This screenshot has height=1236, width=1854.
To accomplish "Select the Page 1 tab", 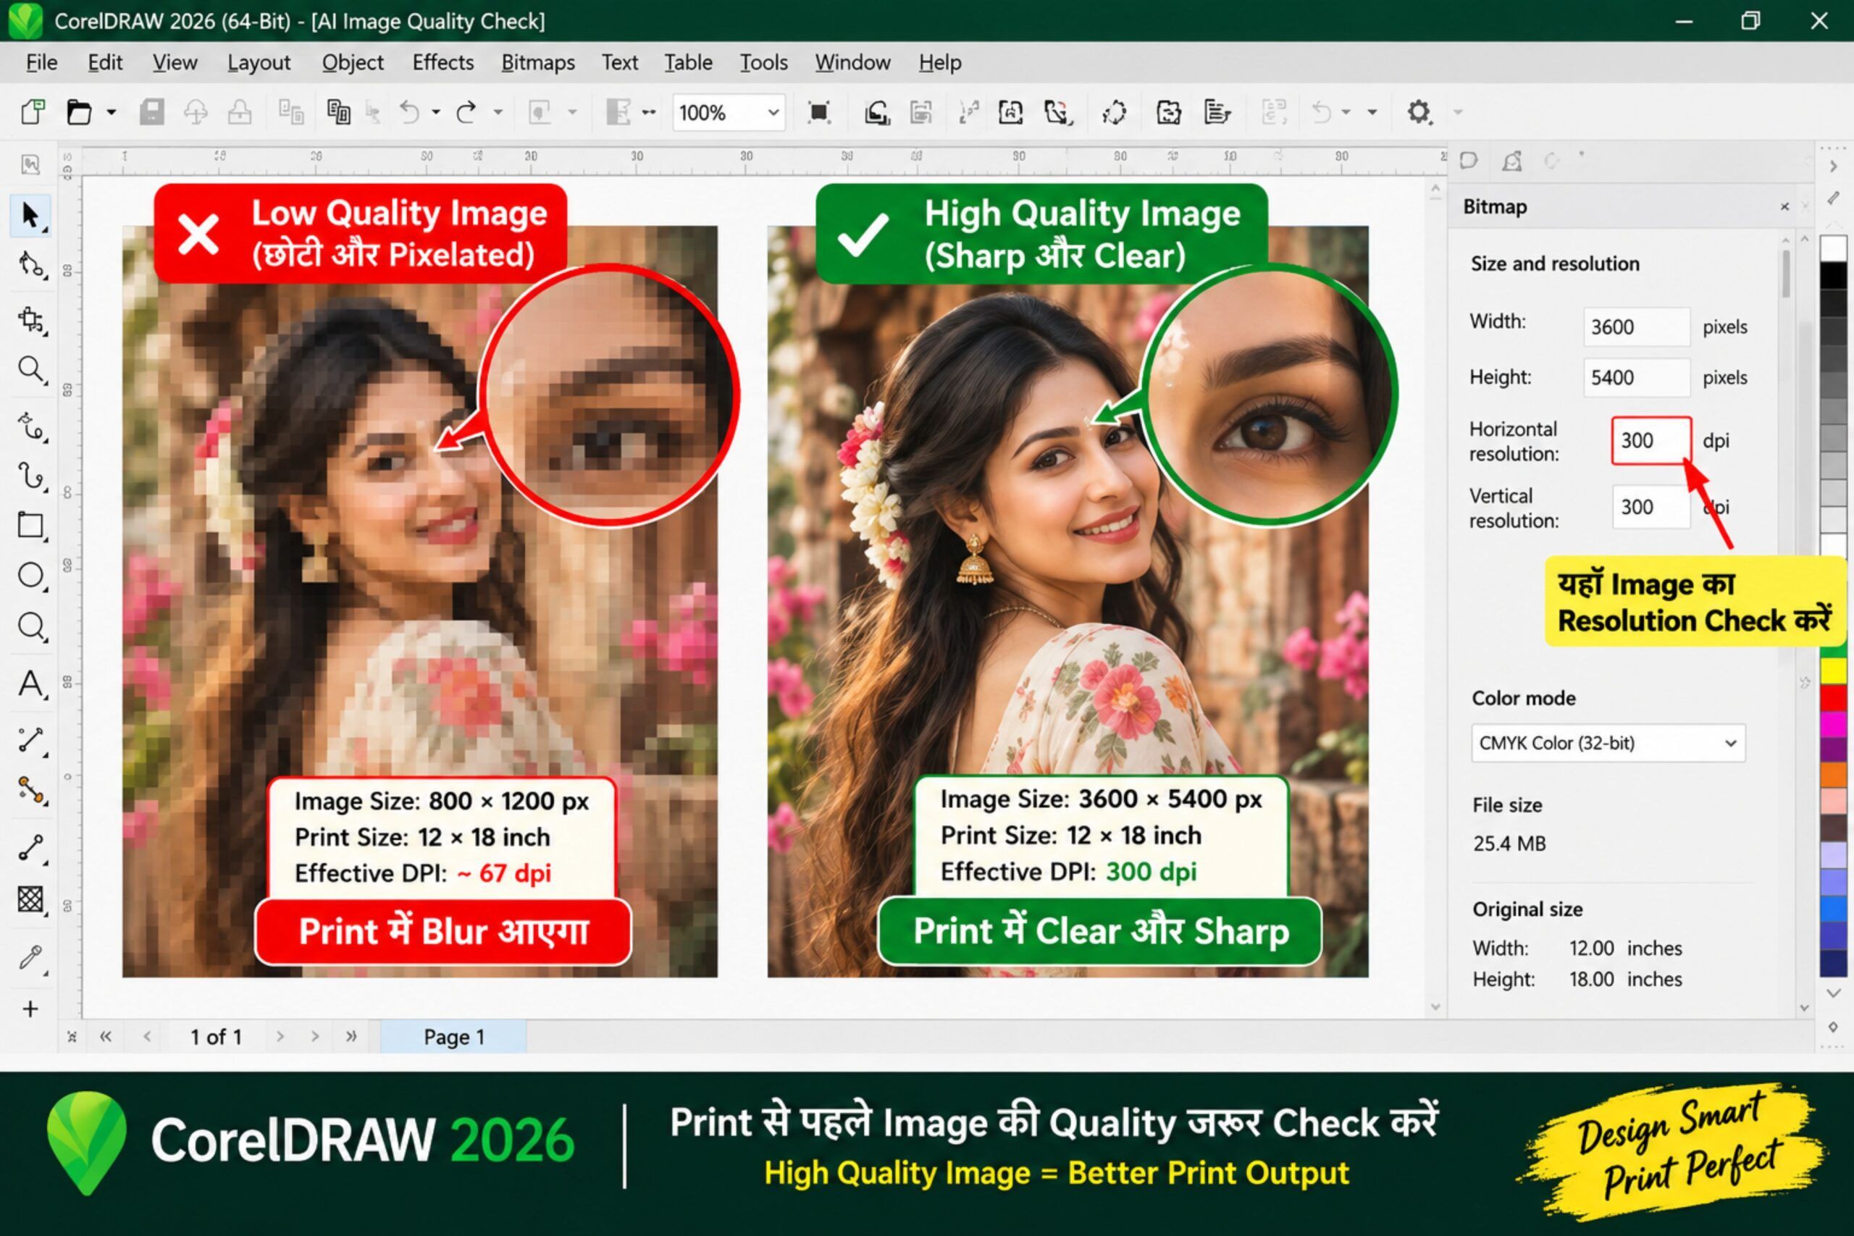I will point(453,1037).
